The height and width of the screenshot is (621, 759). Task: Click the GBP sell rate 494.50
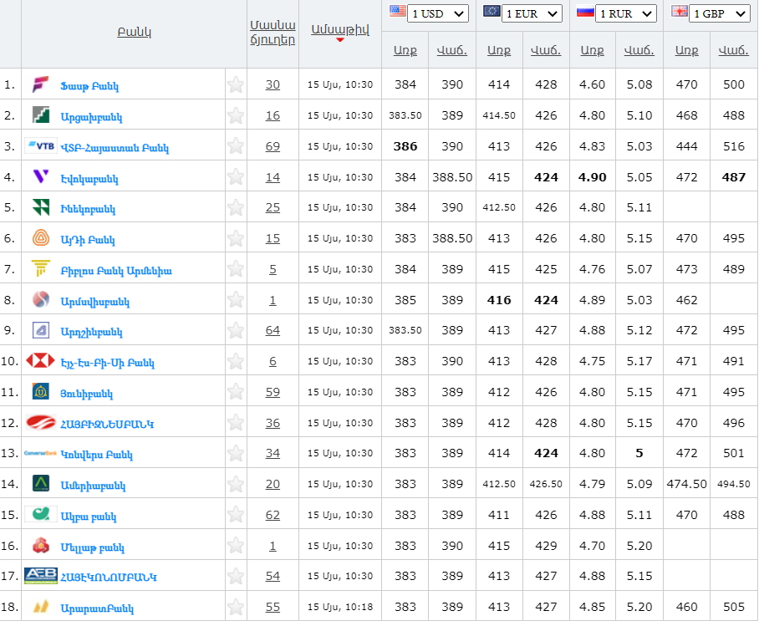(733, 484)
